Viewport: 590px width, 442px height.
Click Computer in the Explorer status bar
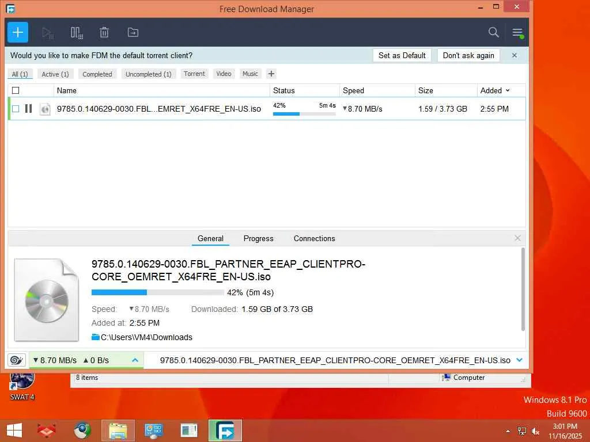point(464,378)
